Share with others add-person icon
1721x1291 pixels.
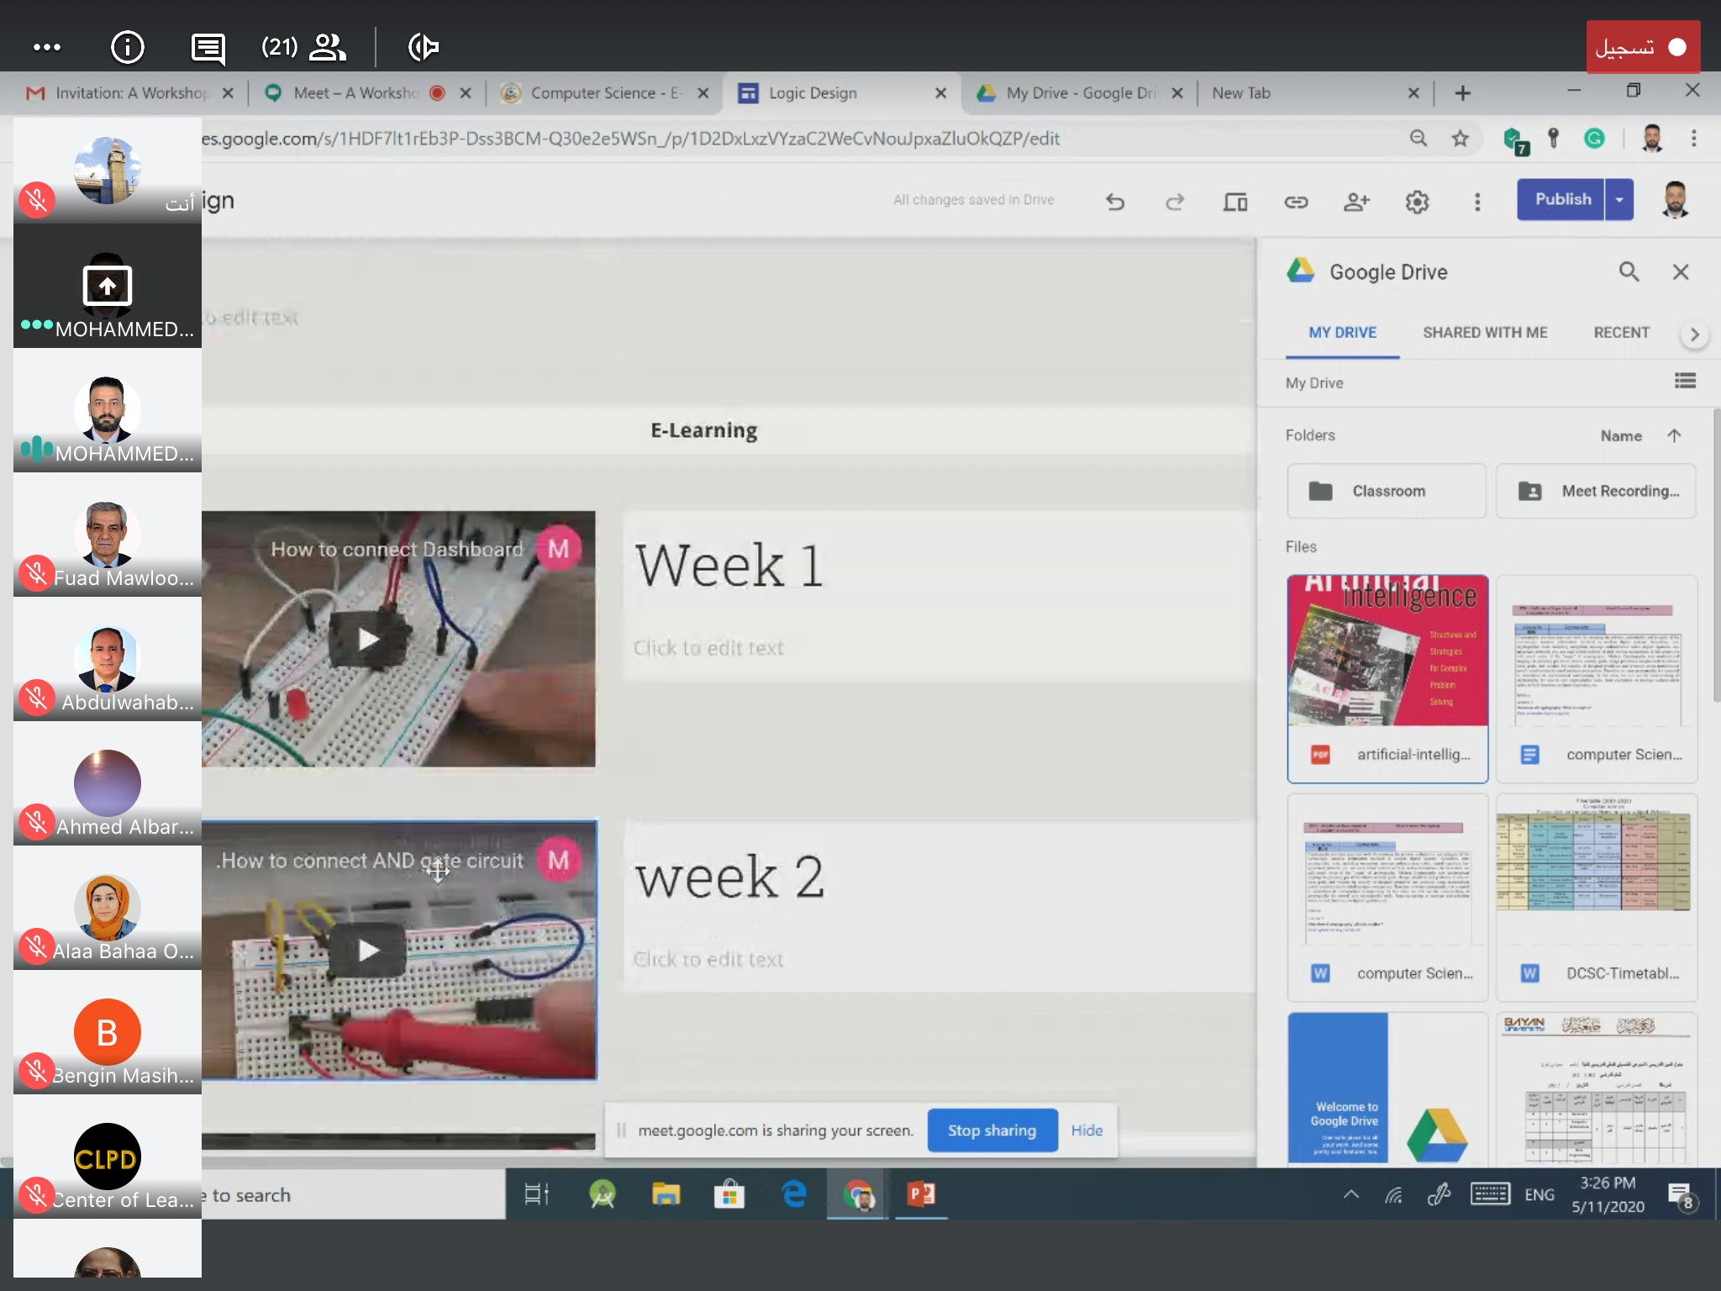click(x=1356, y=202)
